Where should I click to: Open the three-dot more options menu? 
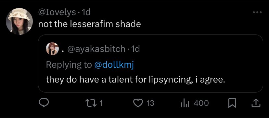tap(258, 12)
